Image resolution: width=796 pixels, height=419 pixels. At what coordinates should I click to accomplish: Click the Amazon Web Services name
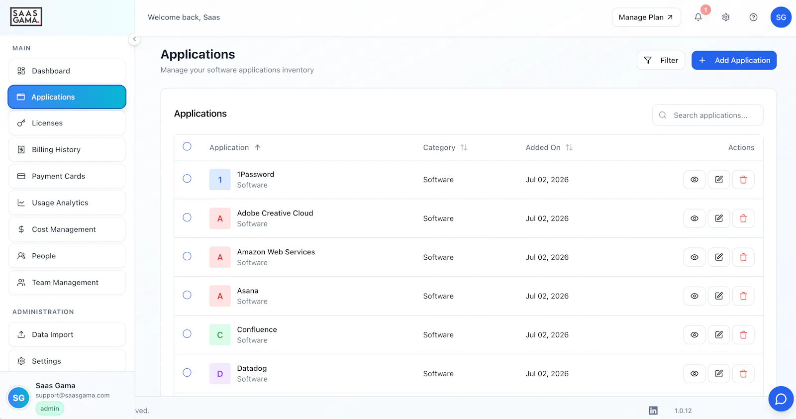tap(276, 252)
